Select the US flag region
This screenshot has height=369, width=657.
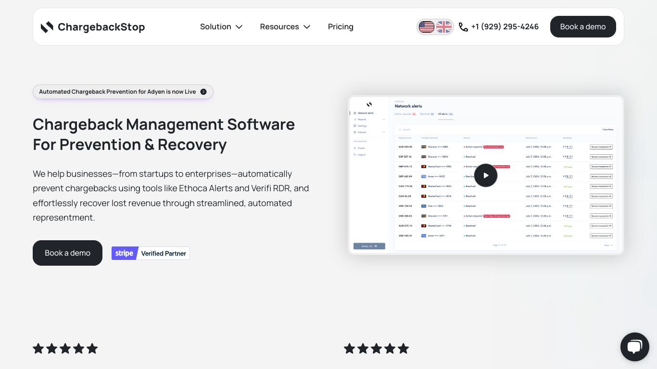point(426,27)
